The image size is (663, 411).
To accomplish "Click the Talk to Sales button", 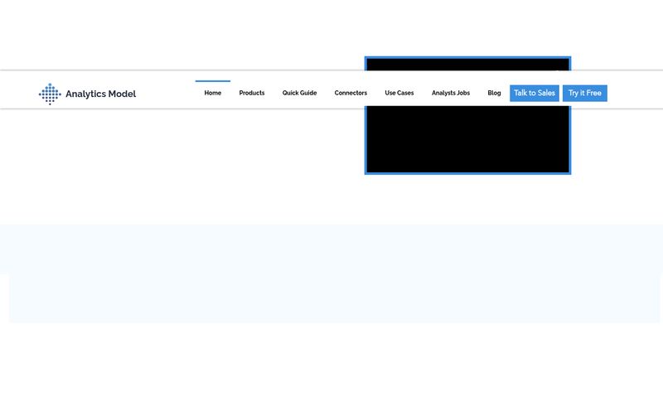I will click(x=535, y=93).
